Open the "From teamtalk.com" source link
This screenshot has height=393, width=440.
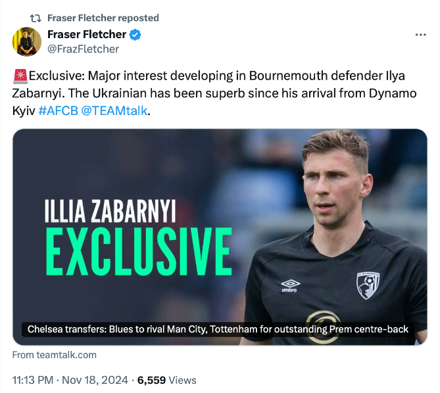(55, 355)
